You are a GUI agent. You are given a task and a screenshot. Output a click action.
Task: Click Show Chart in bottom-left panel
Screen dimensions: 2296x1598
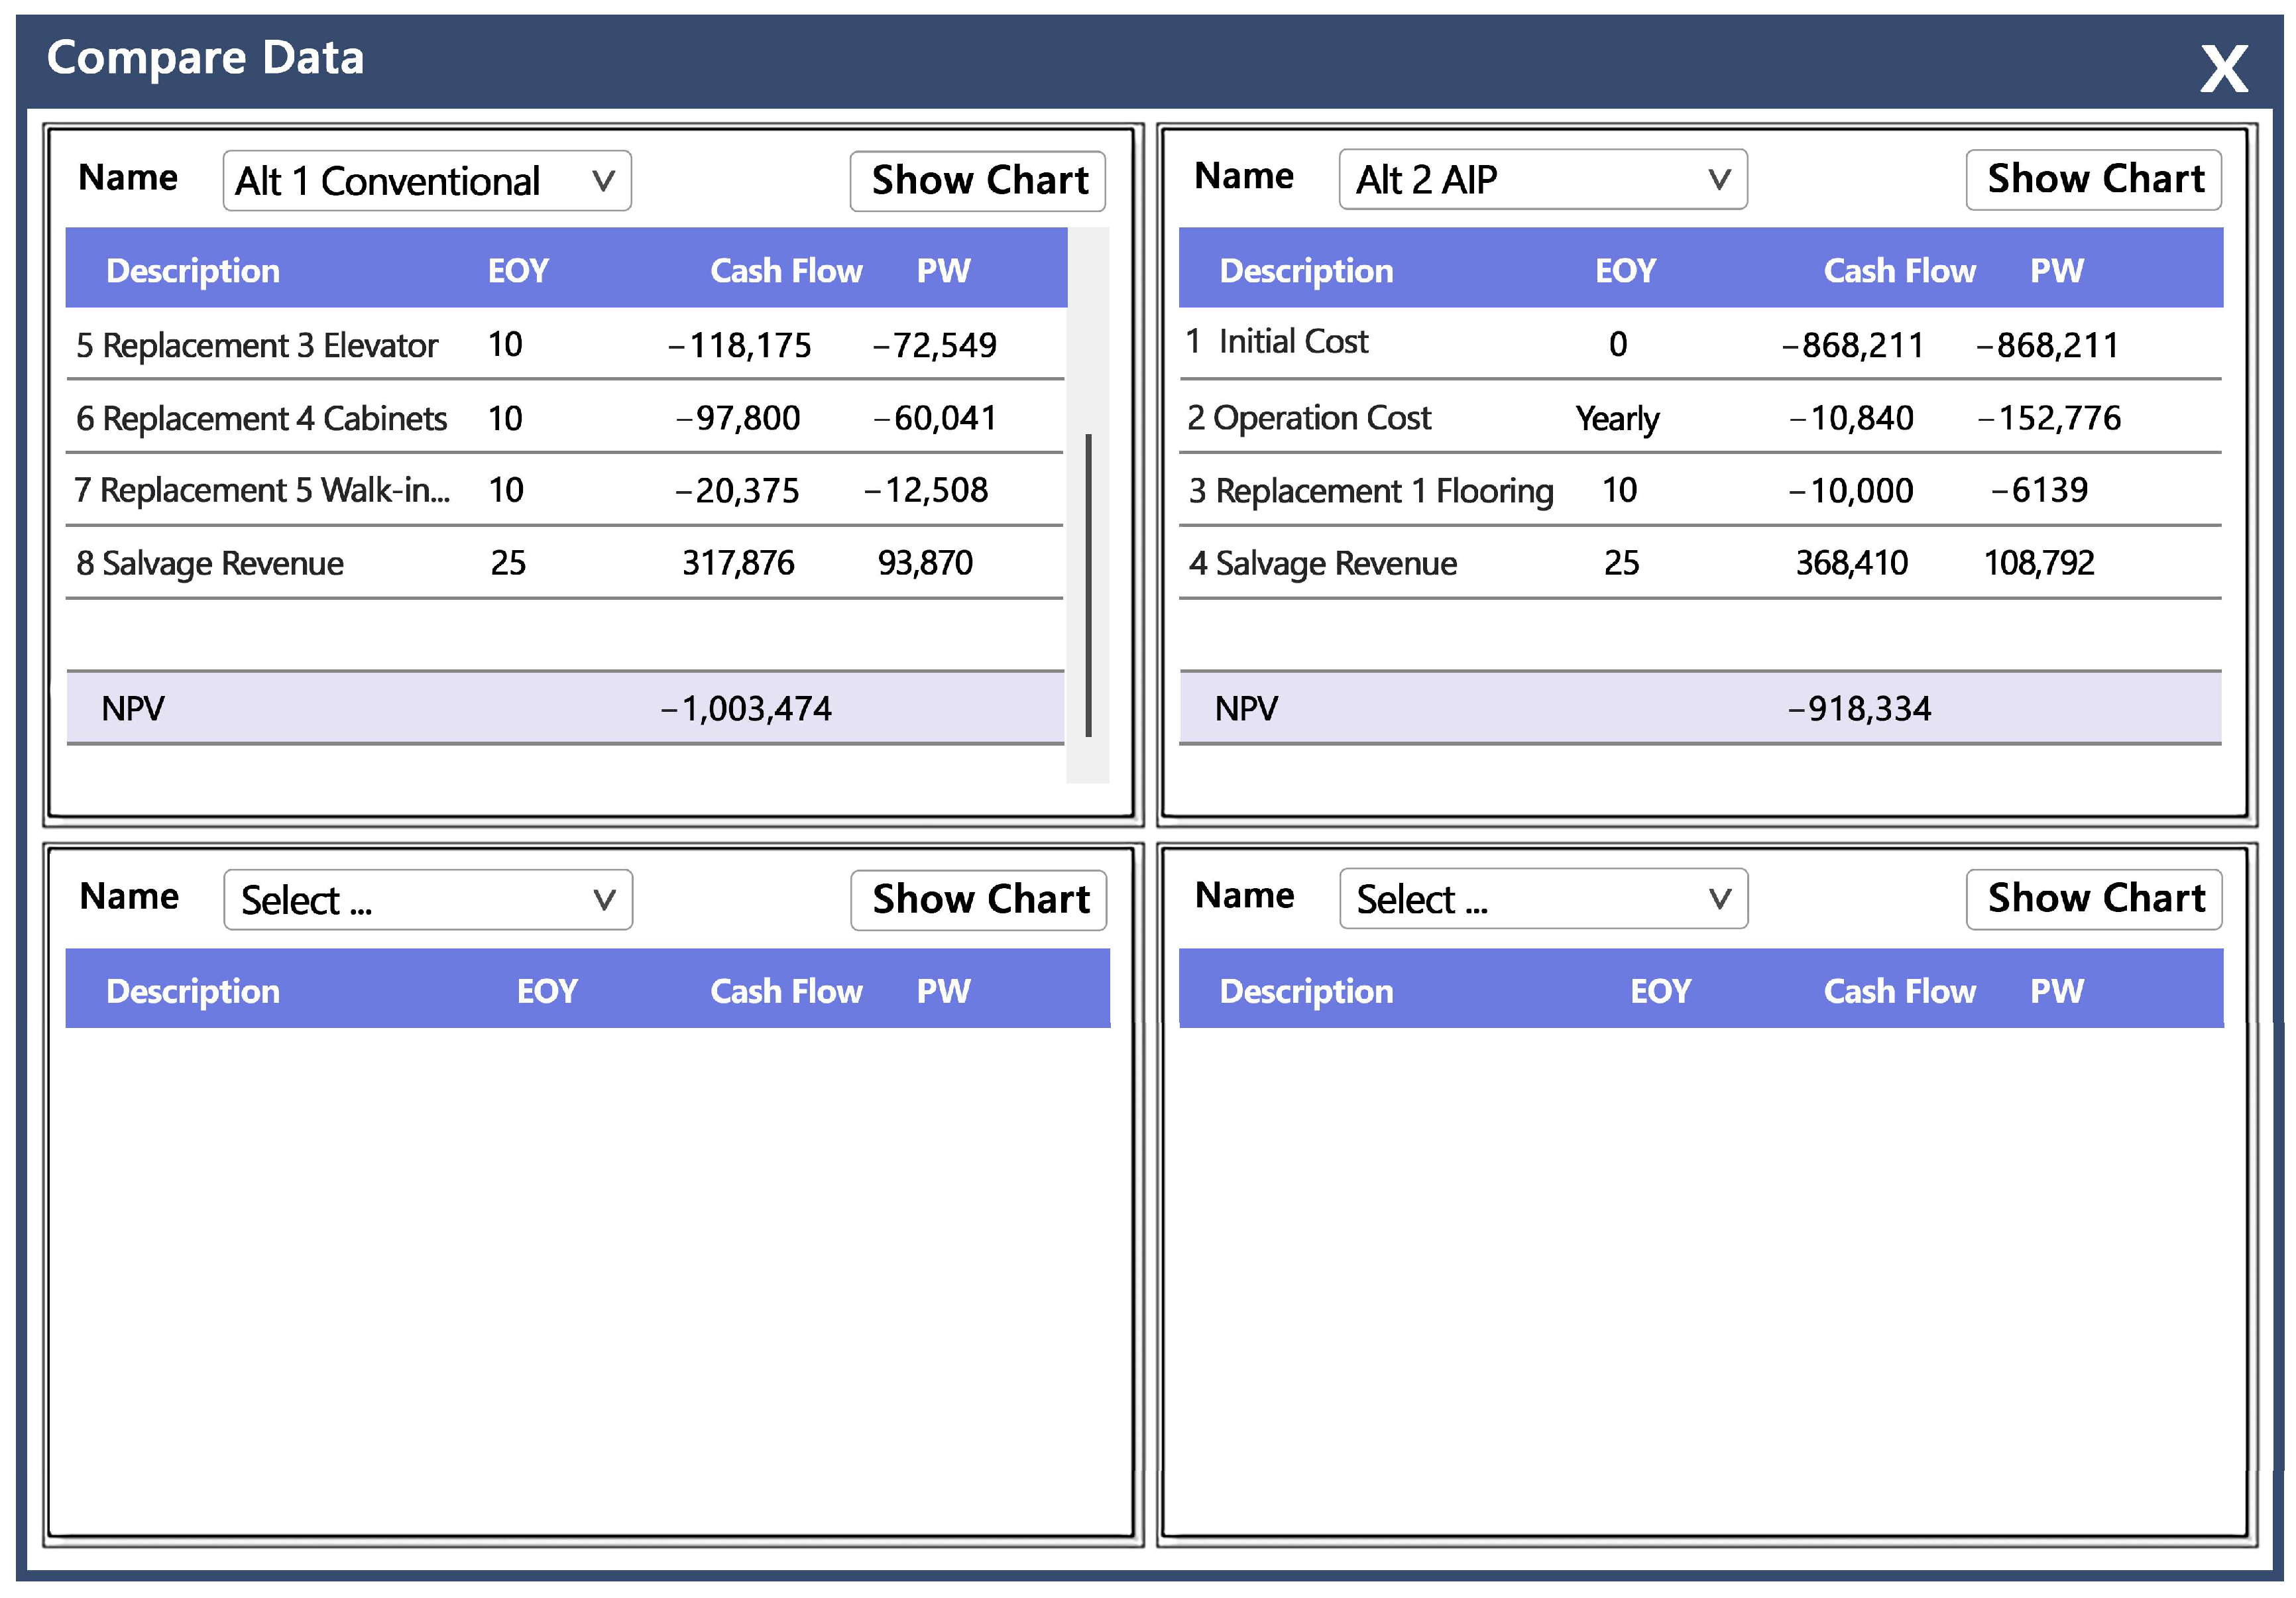click(978, 899)
